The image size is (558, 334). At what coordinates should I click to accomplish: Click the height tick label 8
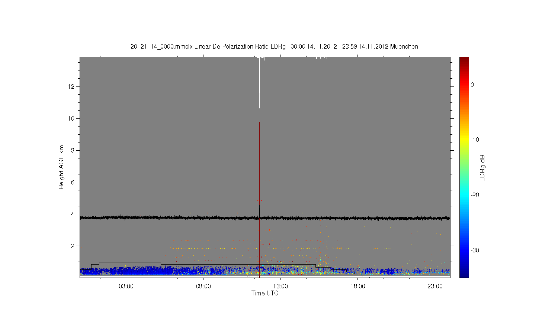click(73, 150)
